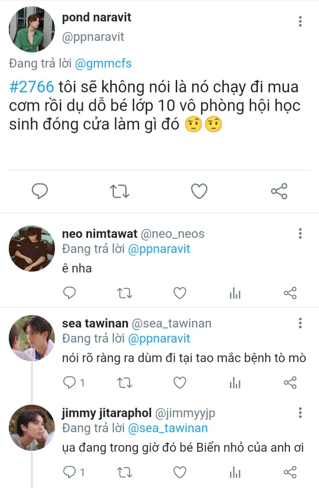This screenshot has width=319, height=488.
Task: Open more options on pond naravit's tweet
Action: click(x=300, y=21)
